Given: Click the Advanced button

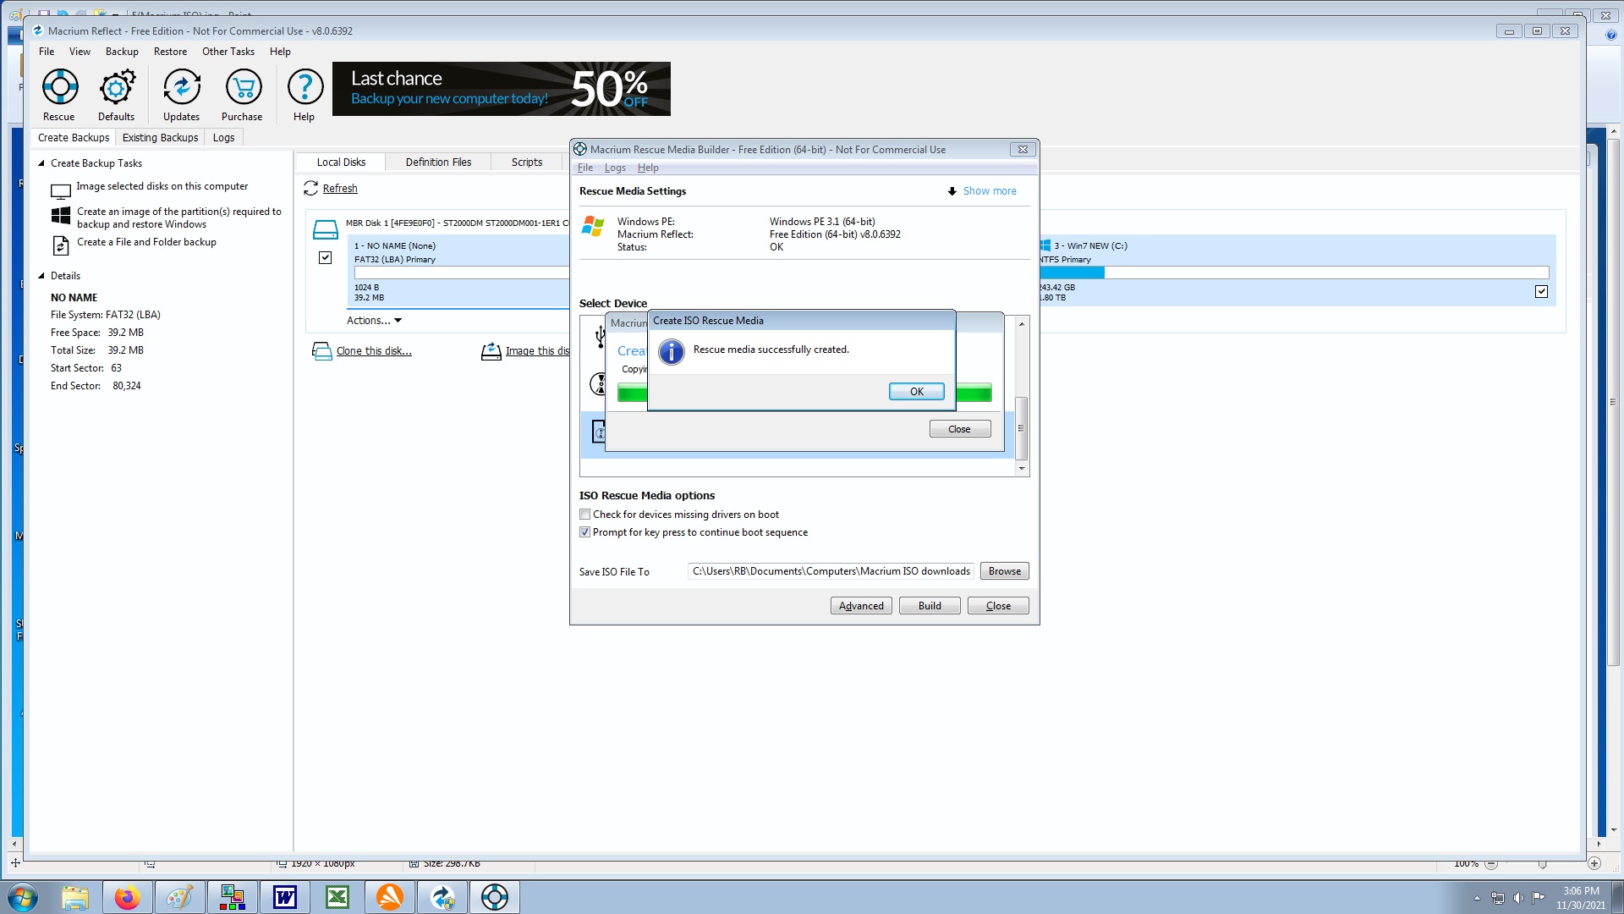Looking at the screenshot, I should pos(861,606).
